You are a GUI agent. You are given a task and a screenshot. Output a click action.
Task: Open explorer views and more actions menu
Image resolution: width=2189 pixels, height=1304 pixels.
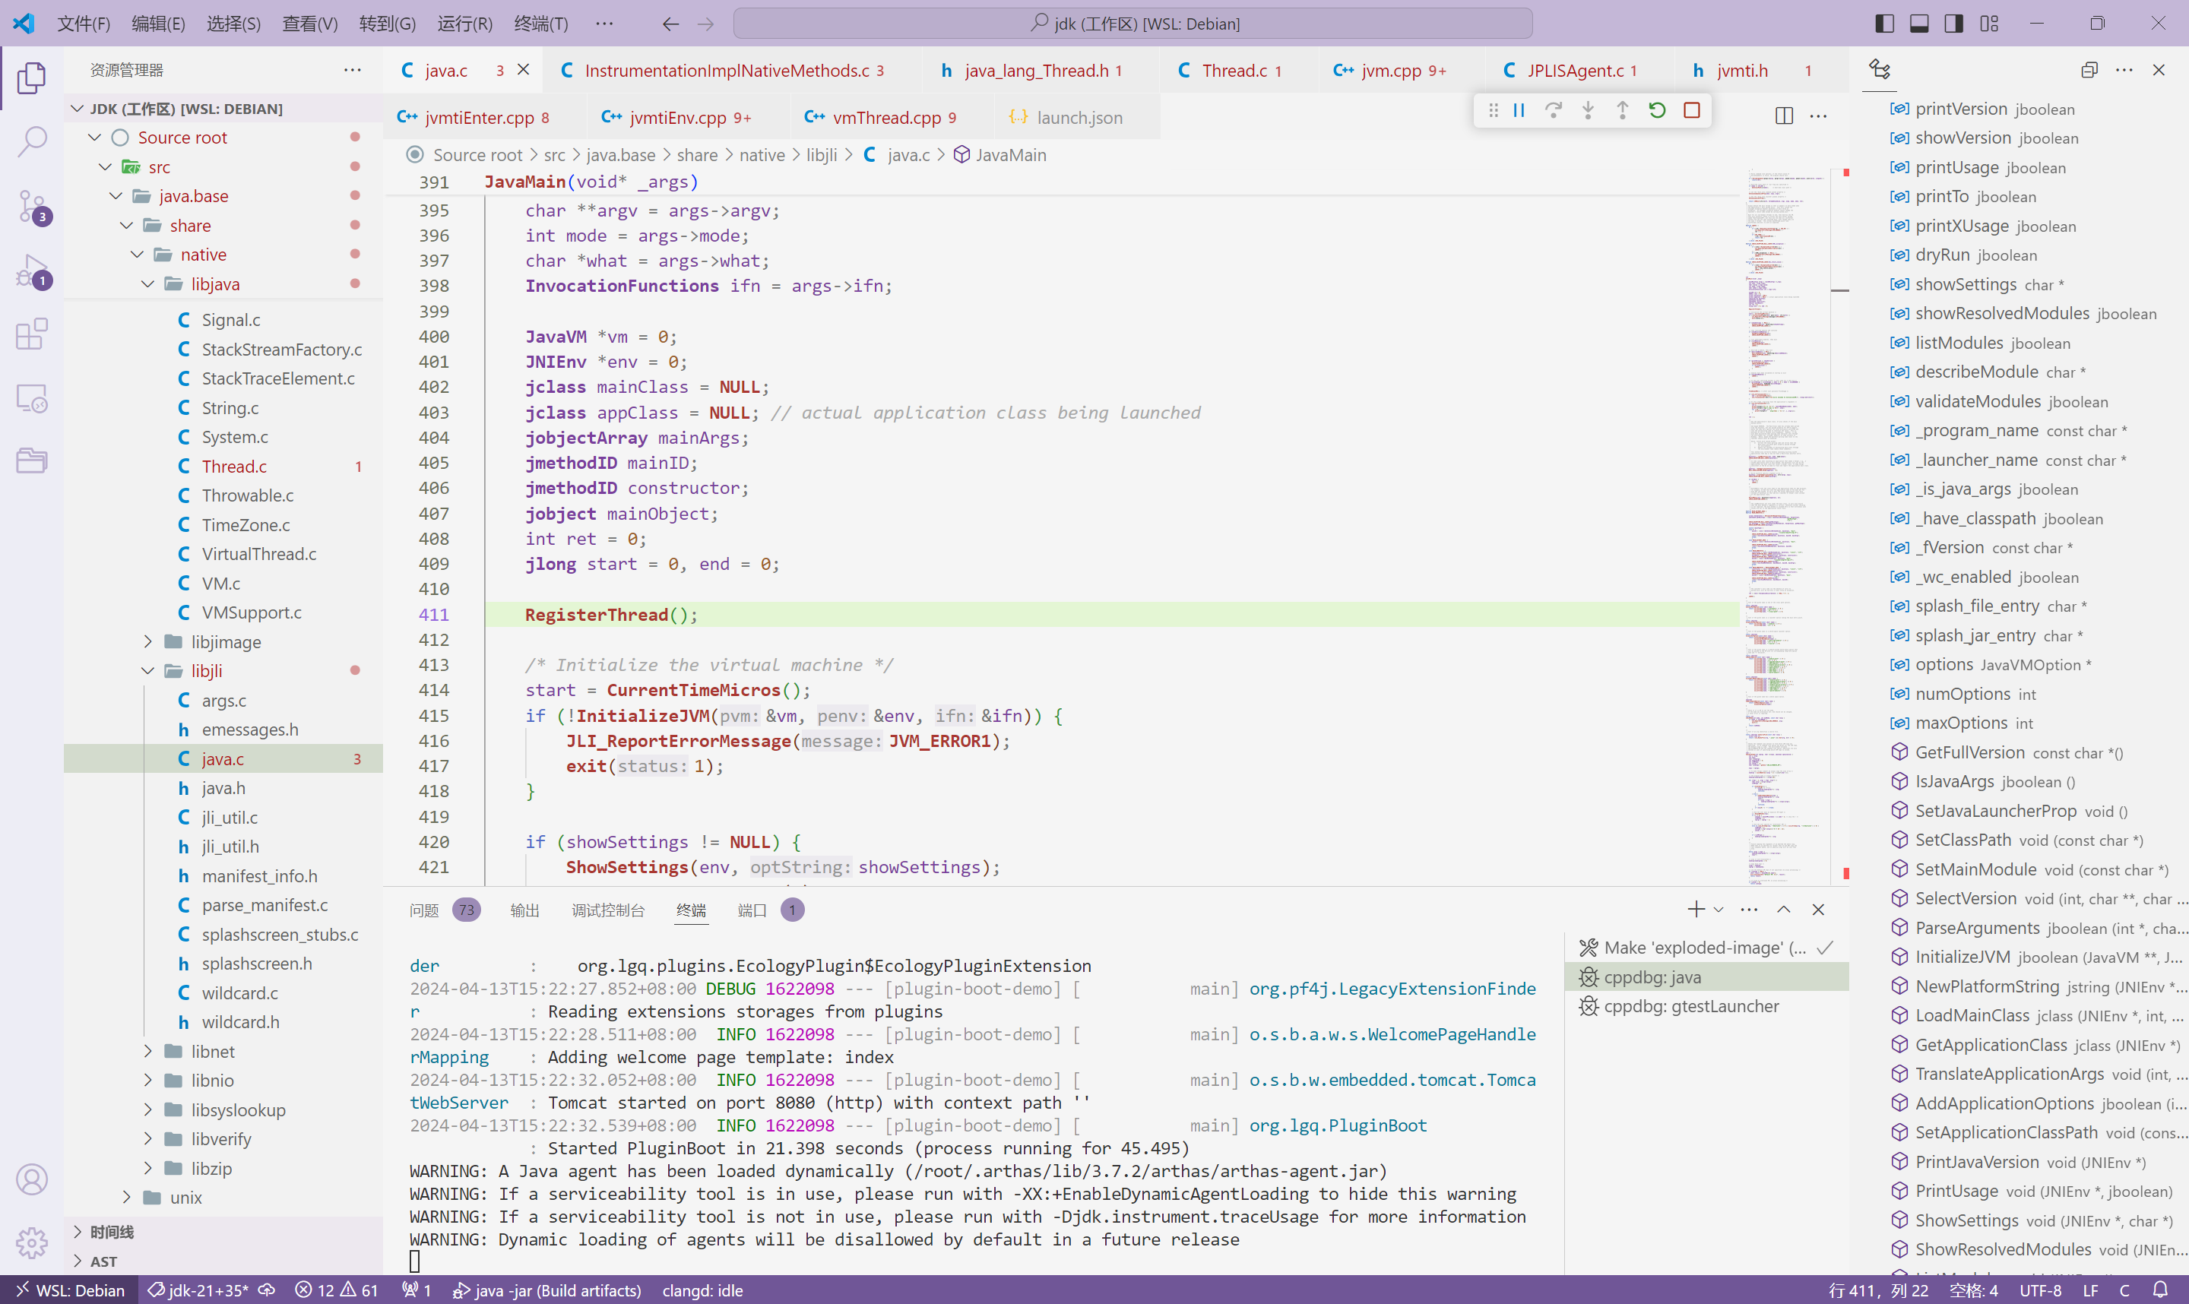(353, 71)
